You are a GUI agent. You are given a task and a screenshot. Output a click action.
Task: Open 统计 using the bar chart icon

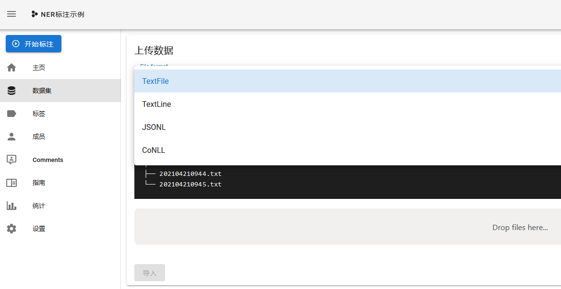(11, 205)
